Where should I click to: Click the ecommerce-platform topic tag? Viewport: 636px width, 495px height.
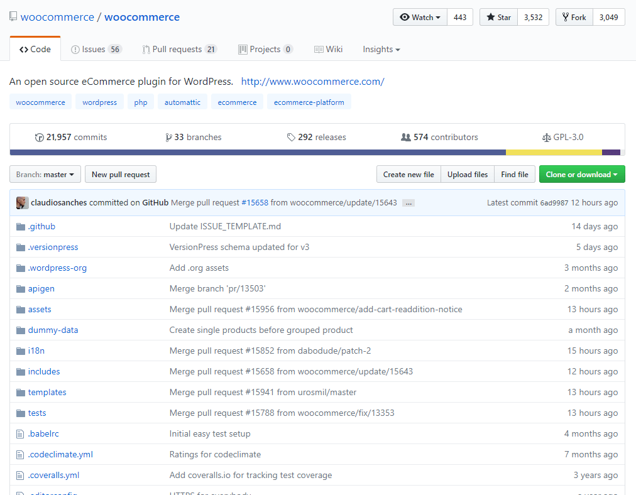pos(309,102)
